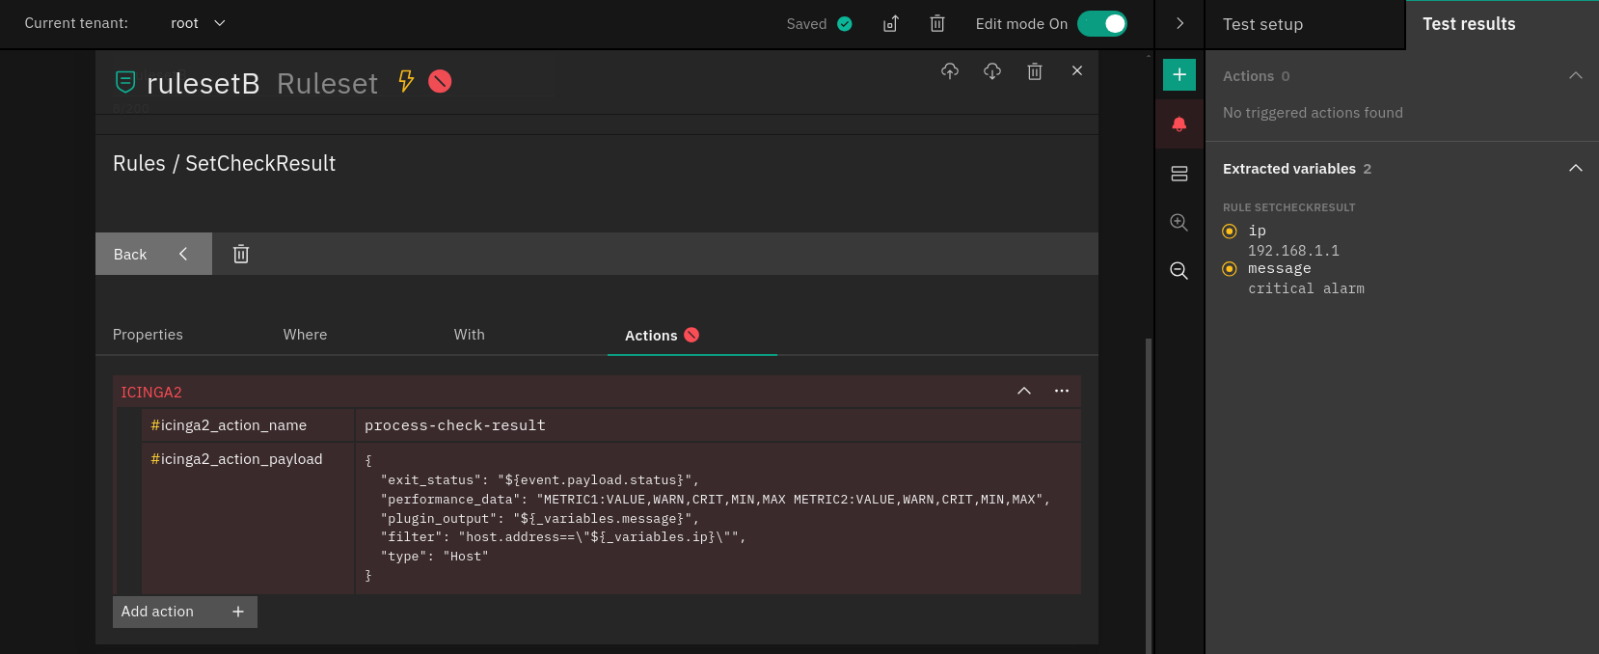Open the bell notifications icon

1179,124
